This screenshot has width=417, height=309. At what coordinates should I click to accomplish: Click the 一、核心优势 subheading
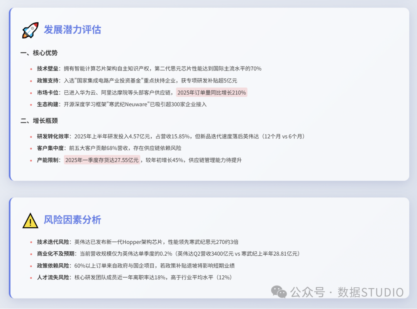click(x=39, y=53)
